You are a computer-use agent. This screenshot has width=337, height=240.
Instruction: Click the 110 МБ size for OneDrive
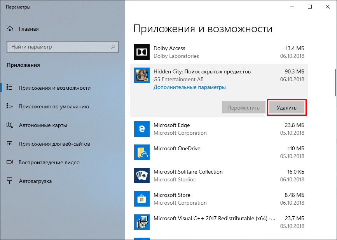(296, 148)
